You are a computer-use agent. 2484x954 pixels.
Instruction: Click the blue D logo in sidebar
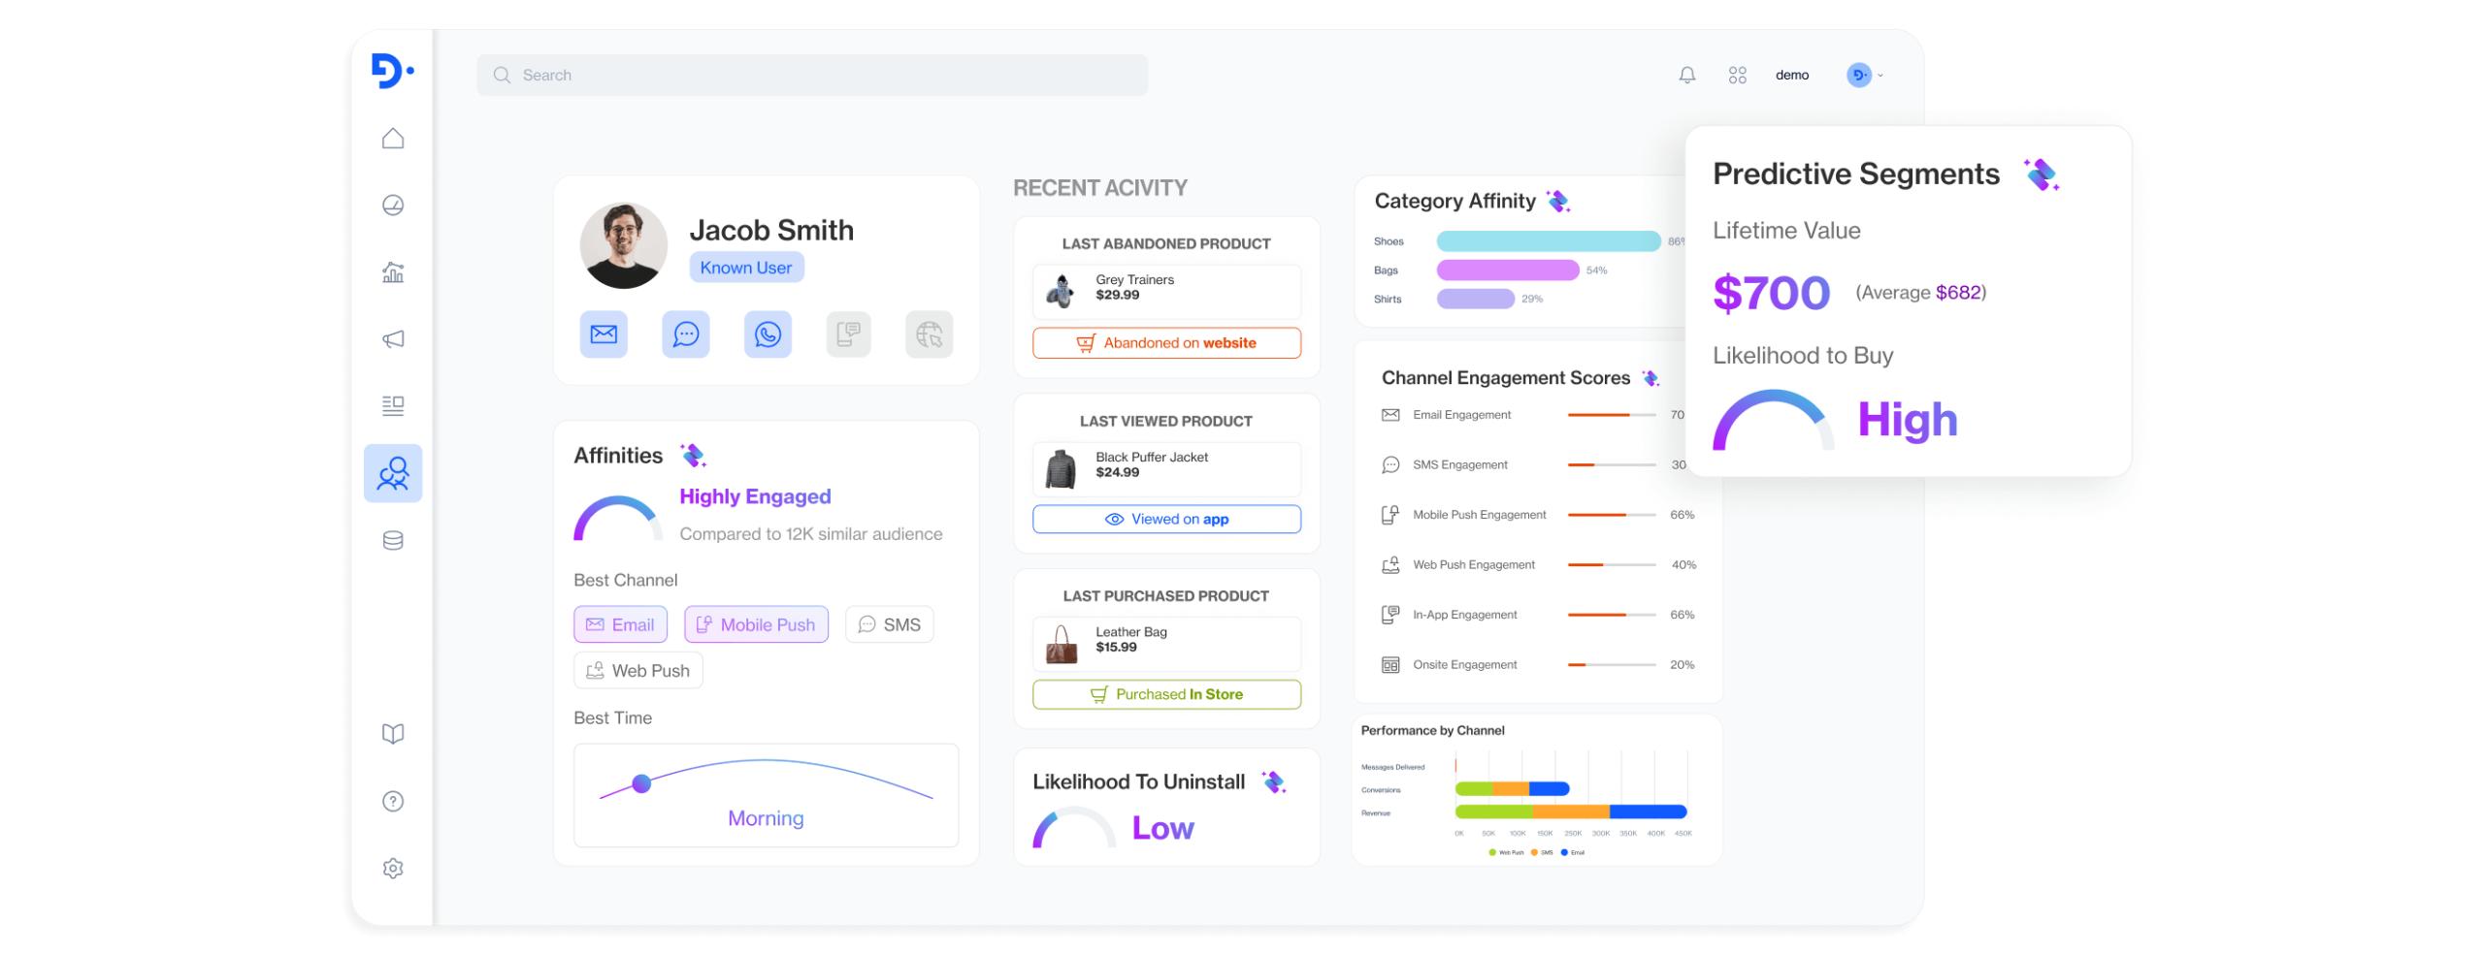[391, 71]
